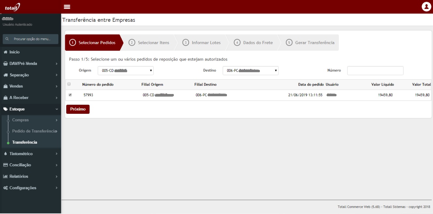Open the Destino dropdown
433x214 pixels.
250,71
